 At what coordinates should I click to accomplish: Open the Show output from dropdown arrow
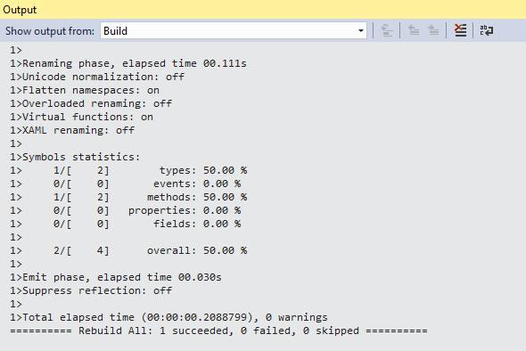[x=360, y=30]
